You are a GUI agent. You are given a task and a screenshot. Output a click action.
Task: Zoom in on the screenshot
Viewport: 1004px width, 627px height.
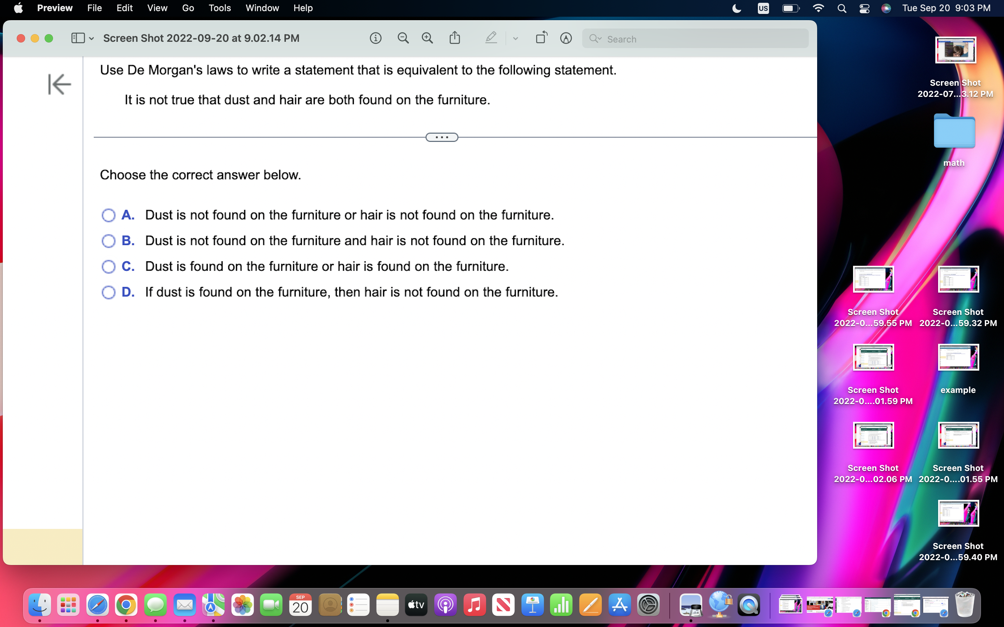click(427, 38)
